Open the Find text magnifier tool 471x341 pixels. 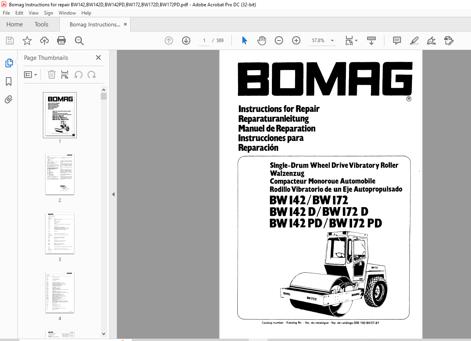click(x=79, y=41)
